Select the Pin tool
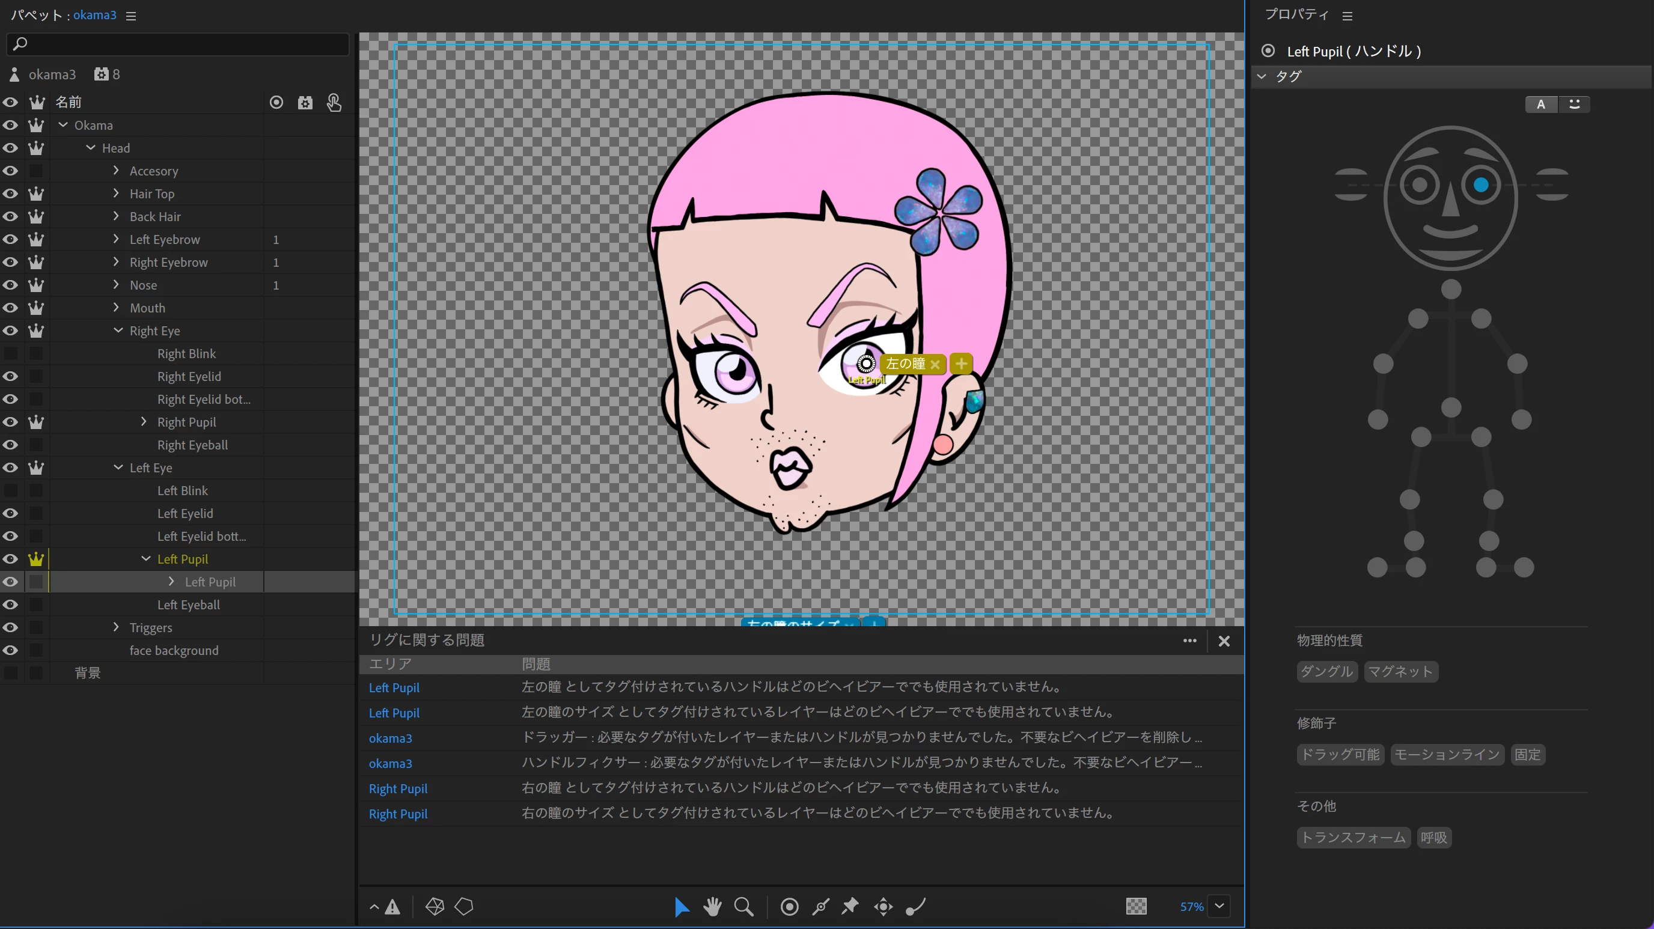 pyautogui.click(x=850, y=907)
